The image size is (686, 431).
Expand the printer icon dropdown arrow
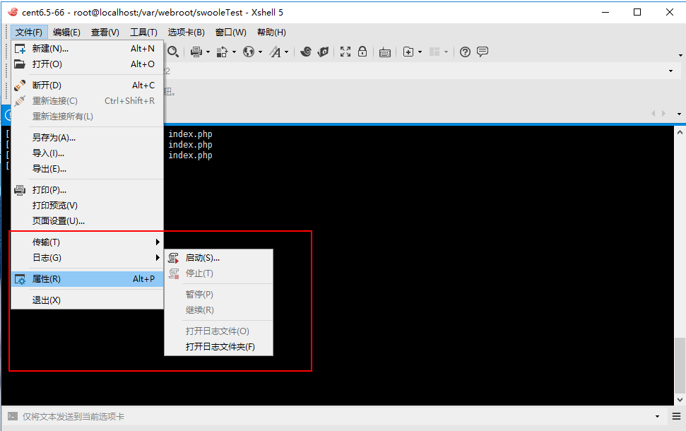click(x=208, y=52)
